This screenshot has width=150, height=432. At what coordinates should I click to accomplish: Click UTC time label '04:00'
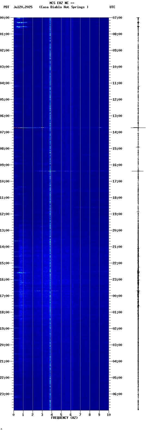point(117,361)
